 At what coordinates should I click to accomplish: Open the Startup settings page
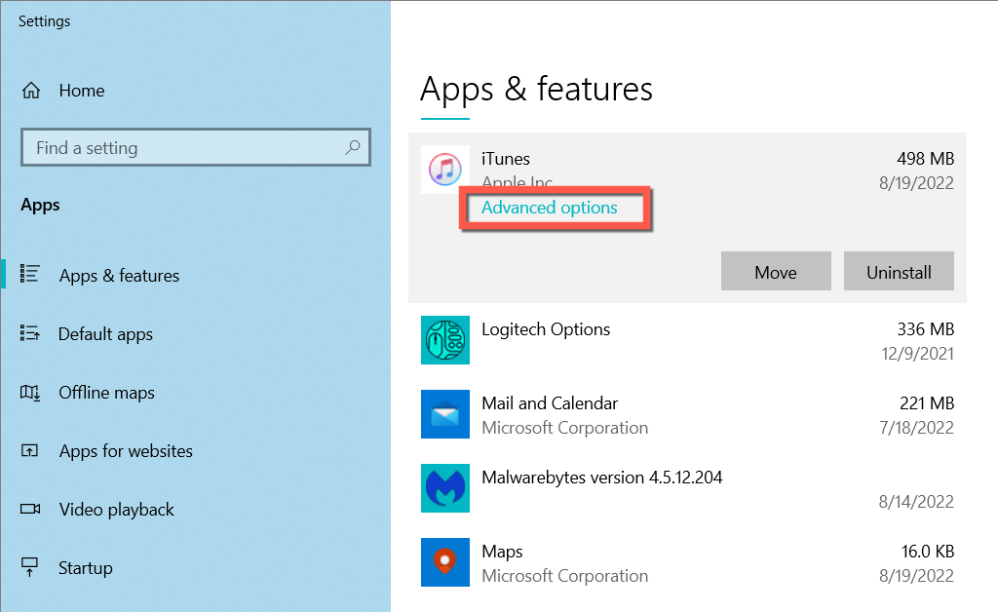pyautogui.click(x=86, y=568)
